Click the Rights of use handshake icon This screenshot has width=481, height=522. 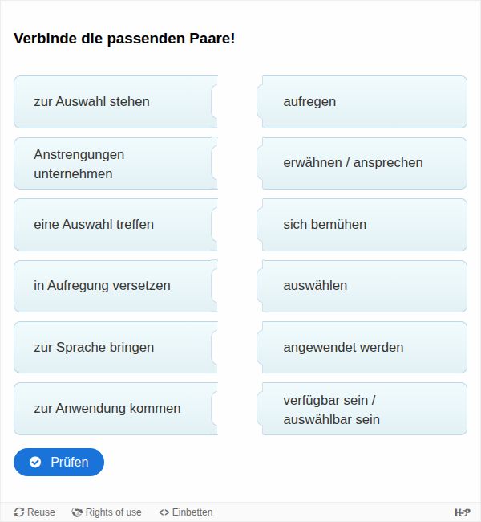77,512
